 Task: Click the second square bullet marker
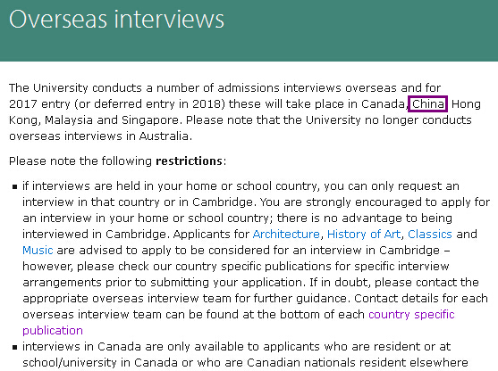14,347
